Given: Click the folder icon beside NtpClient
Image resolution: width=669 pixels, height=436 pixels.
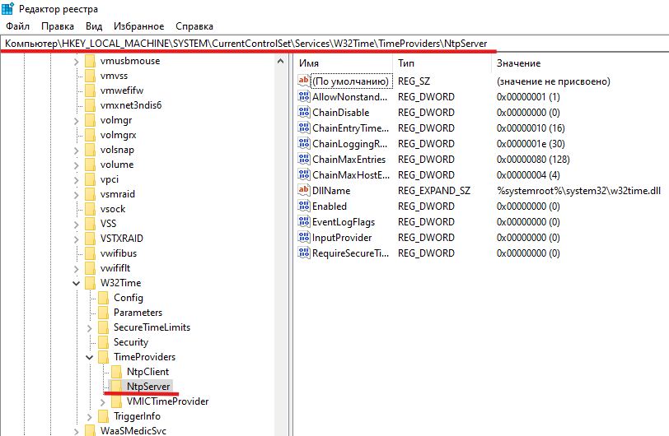Looking at the screenshot, I should 117,372.
